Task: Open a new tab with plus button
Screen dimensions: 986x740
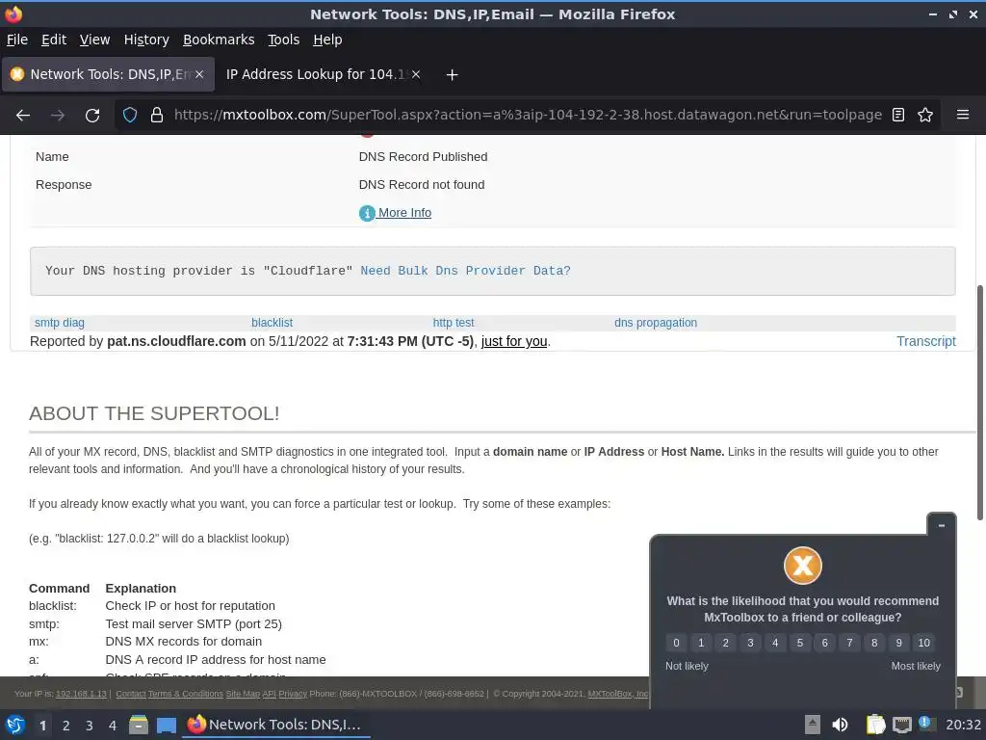Action: (x=452, y=75)
